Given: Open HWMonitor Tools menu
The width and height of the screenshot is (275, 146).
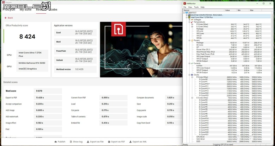Looking at the screenshot, I should point(196,7).
